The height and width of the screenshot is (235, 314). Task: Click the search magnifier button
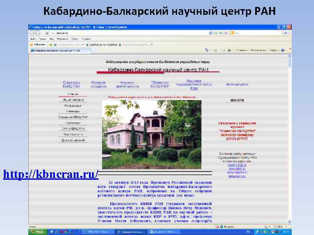[285, 33]
